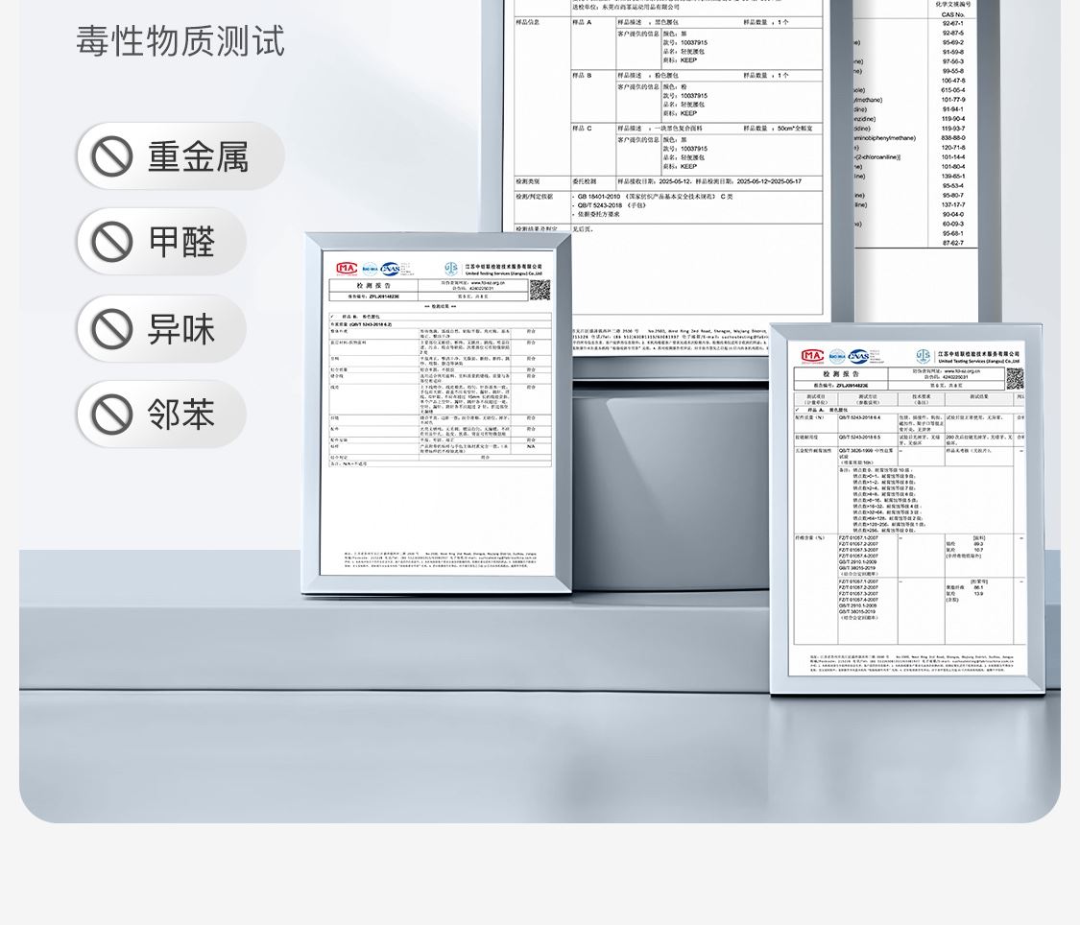Click the prohibition icon beside 异味
1080x925 pixels.
(x=112, y=329)
